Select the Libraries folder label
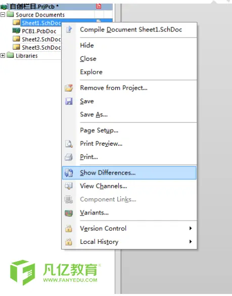The width and height of the screenshot is (232, 296). 27,56
